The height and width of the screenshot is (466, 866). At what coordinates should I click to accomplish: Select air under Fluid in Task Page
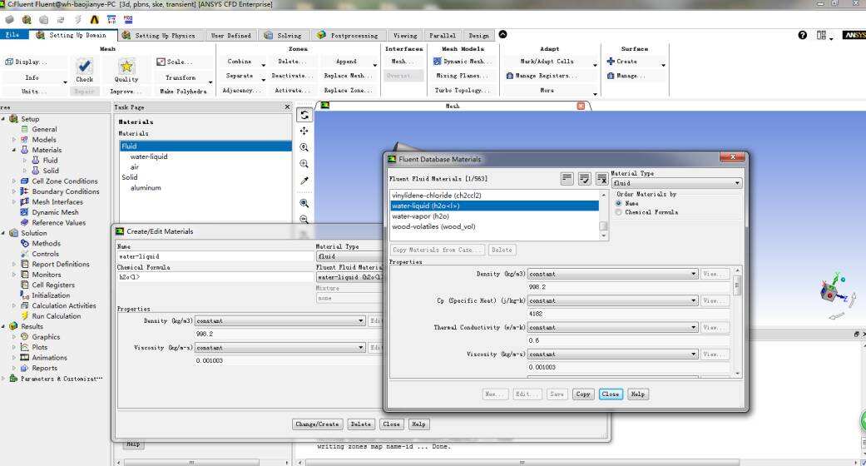click(135, 167)
